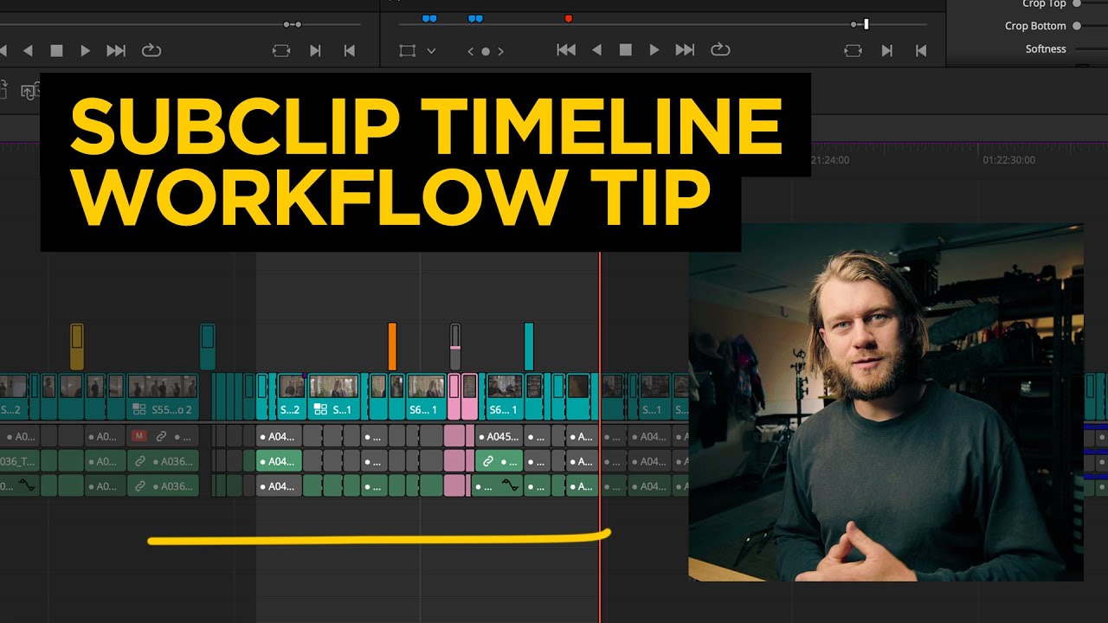The width and height of the screenshot is (1108, 623).
Task: Select the bright green A04... audio clip
Action: (x=279, y=461)
